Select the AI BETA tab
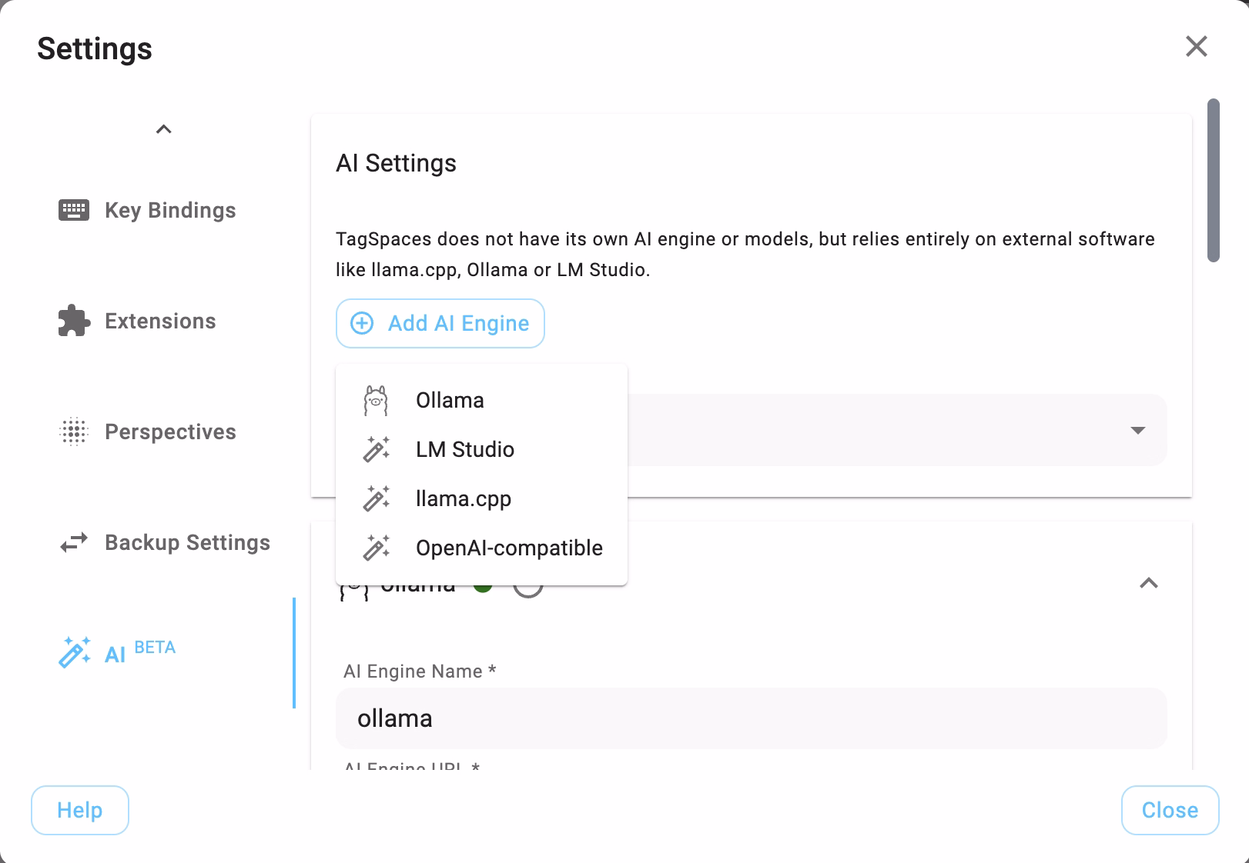Image resolution: width=1249 pixels, height=863 pixels. [163, 653]
